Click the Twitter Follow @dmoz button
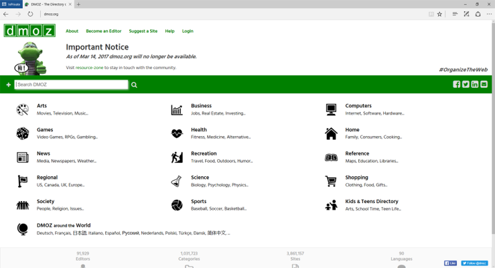 474,263
